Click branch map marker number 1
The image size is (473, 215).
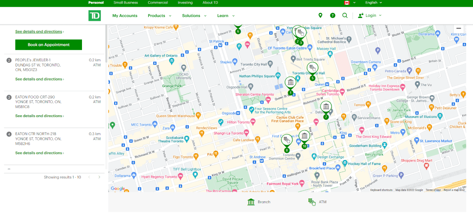coord(291,85)
